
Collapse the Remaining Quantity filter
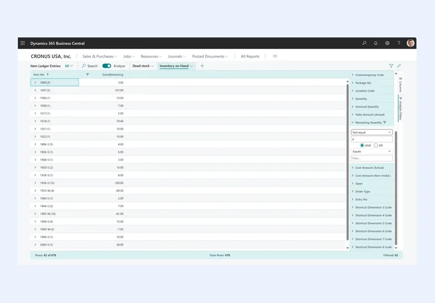pyautogui.click(x=352, y=123)
